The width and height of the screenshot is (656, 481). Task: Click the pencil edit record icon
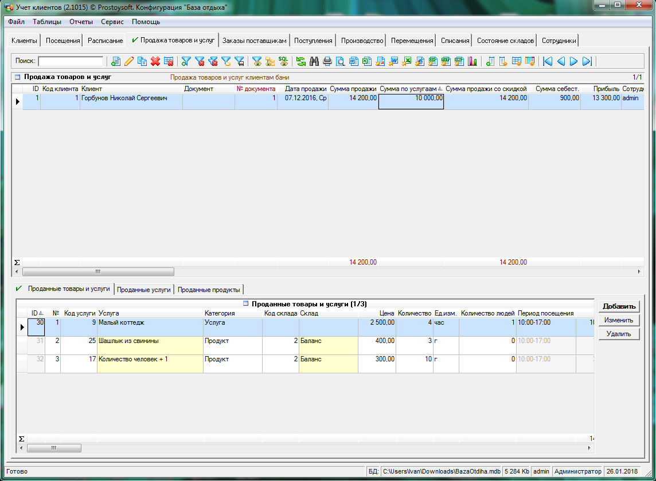click(129, 61)
